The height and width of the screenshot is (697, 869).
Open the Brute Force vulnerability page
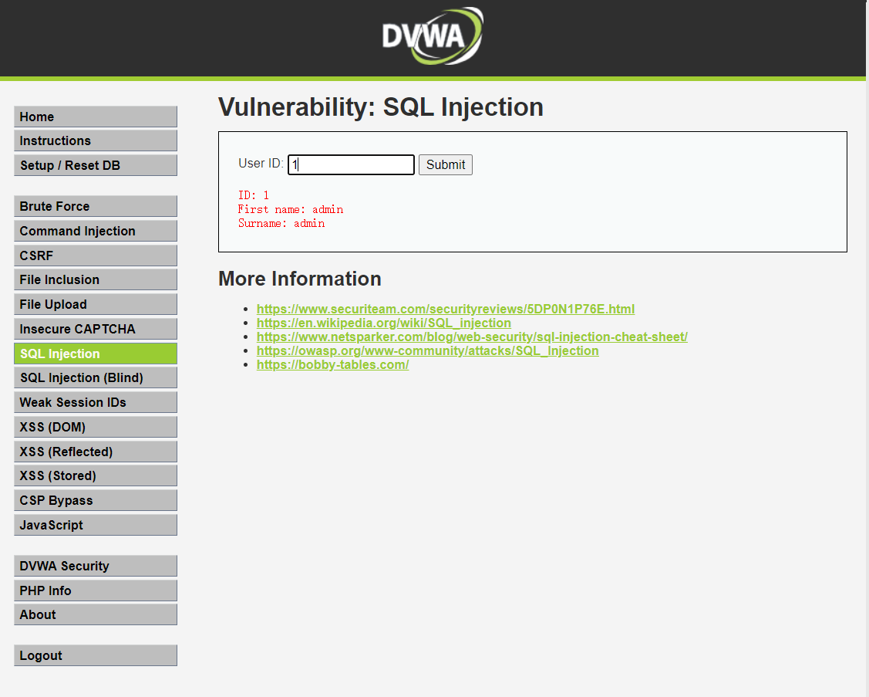pyautogui.click(x=95, y=206)
